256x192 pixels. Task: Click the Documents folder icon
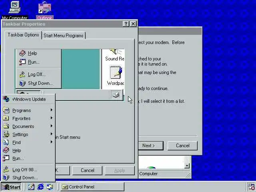6,126
